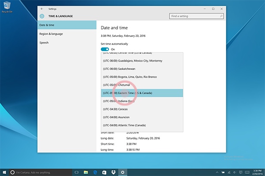Maximize the Settings window

click(213, 9)
